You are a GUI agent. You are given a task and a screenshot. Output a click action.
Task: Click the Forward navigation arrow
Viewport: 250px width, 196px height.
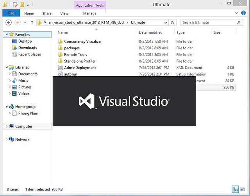pos(17,23)
